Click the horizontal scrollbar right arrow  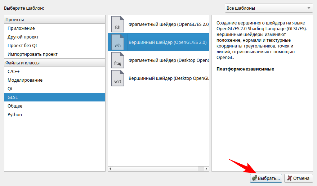[x=206, y=169]
